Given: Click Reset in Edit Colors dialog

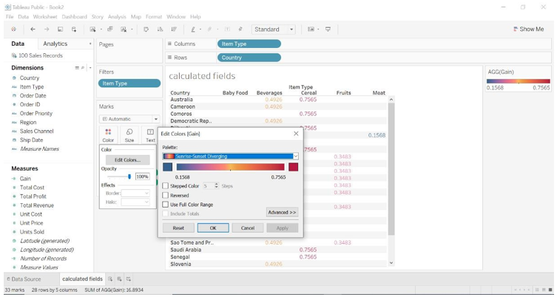Looking at the screenshot, I should [x=178, y=228].
